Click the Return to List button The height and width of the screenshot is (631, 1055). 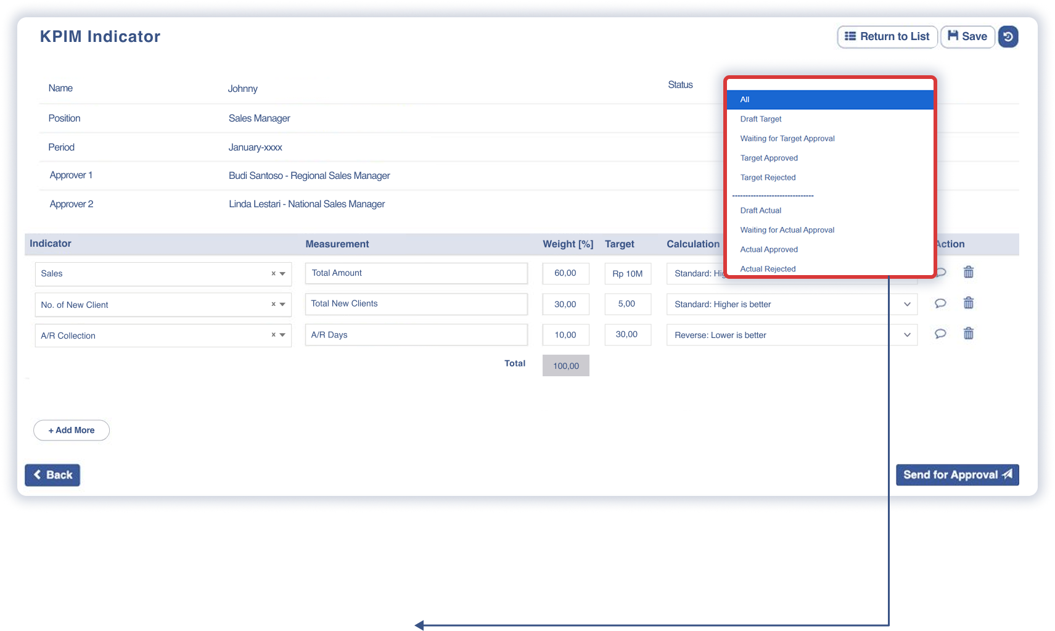(887, 37)
